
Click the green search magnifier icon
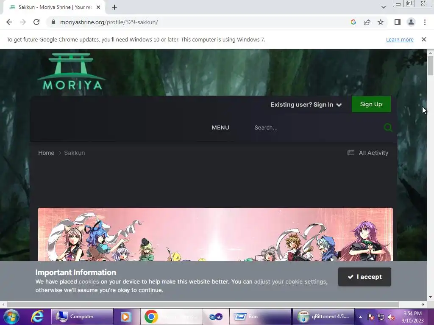click(x=388, y=127)
